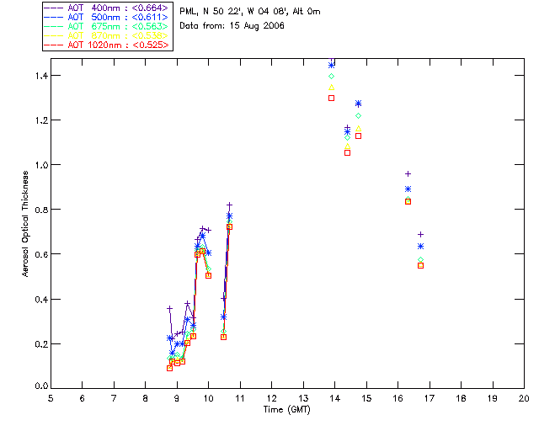This screenshot has width=539, height=431.
Task: Click the y-axis tick label 1.2
Action: point(41,120)
